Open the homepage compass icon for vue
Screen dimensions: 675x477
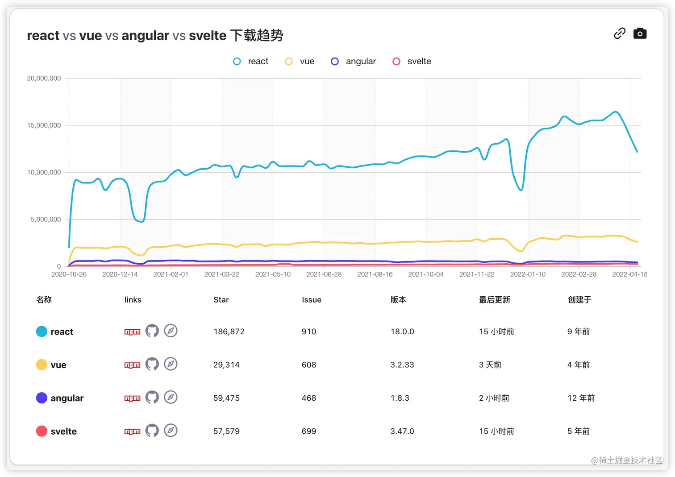pyautogui.click(x=171, y=364)
